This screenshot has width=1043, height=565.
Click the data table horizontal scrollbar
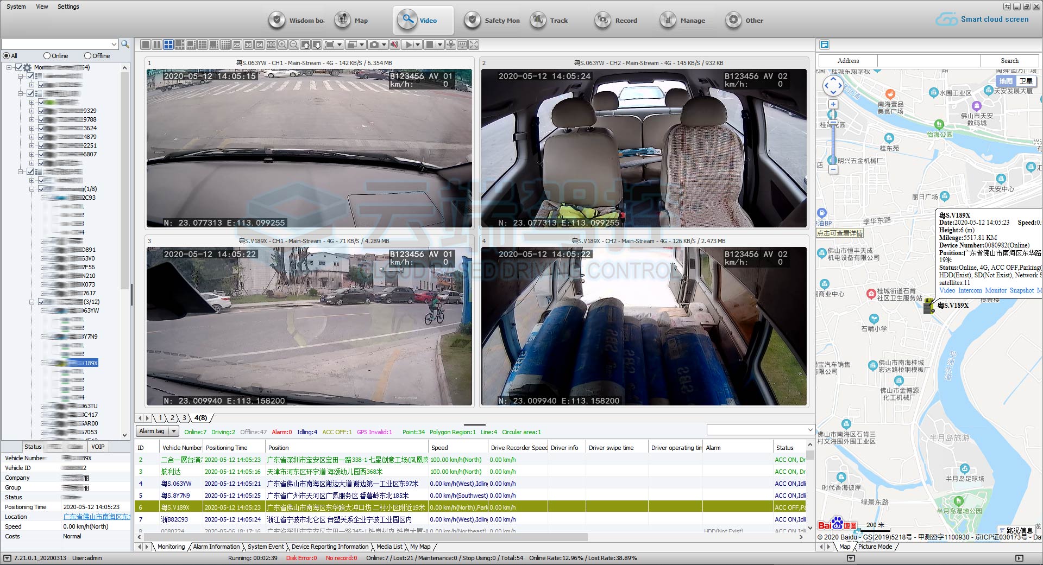(x=365, y=537)
